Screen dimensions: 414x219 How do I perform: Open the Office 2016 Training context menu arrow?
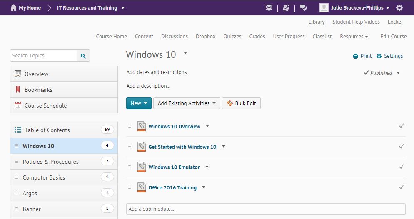tap(204, 187)
